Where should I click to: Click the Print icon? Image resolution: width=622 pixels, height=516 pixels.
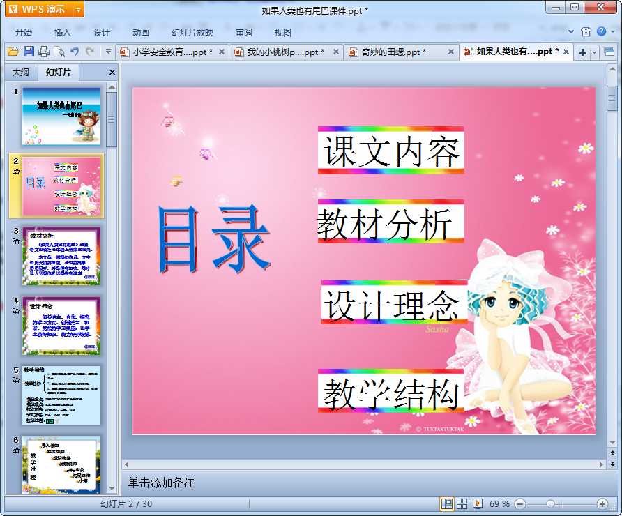point(44,52)
